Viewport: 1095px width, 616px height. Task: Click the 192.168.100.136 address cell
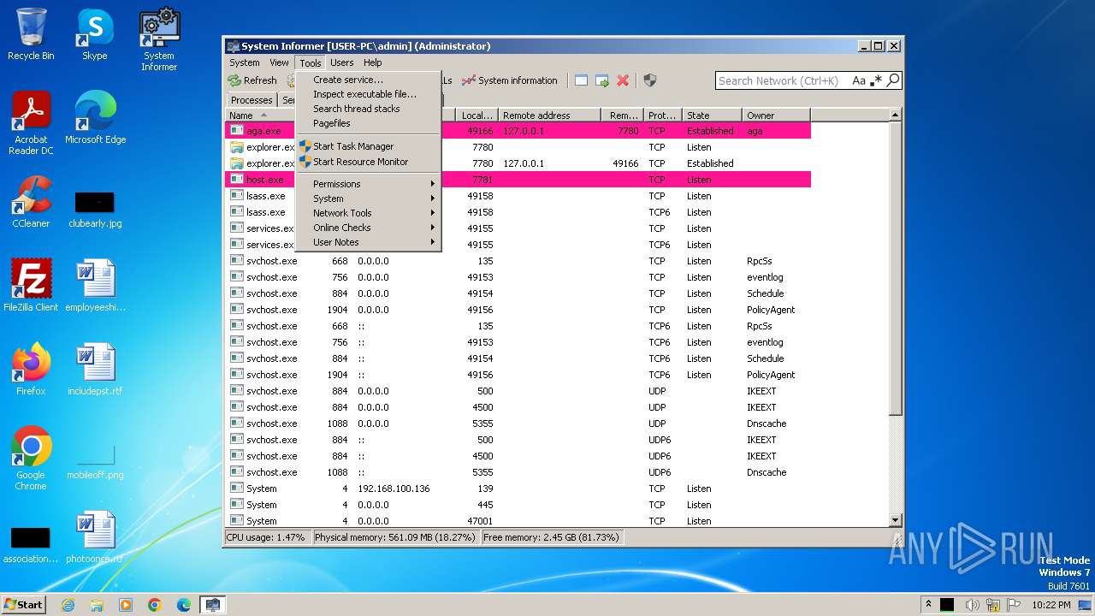click(394, 489)
